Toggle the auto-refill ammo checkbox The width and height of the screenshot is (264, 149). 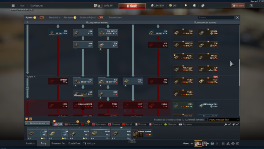[237, 124]
